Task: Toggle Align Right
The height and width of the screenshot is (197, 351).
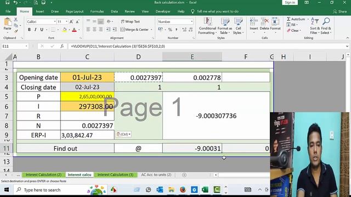Action: (101, 29)
